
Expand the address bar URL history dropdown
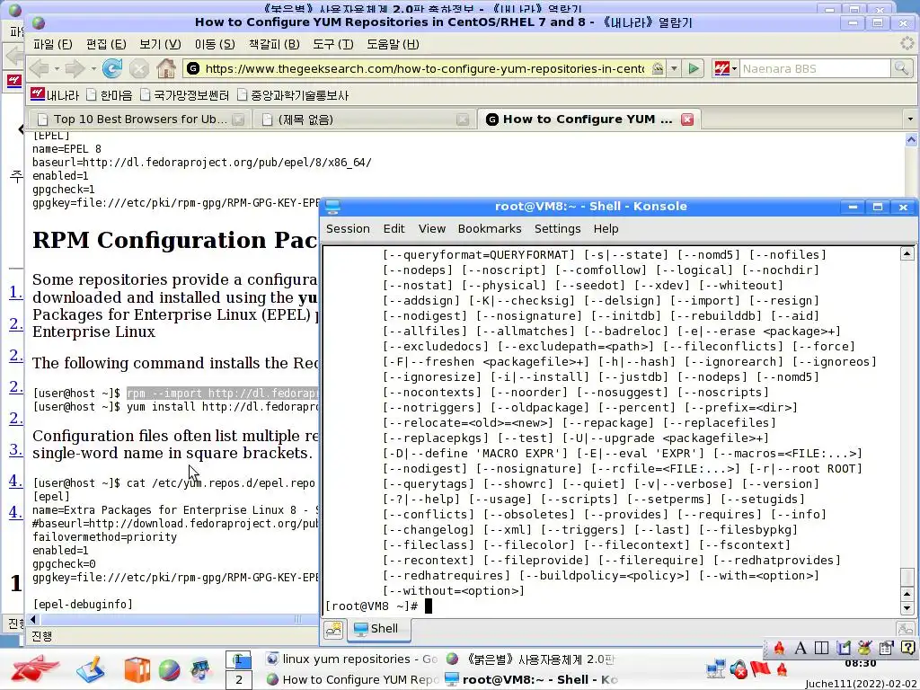674,68
